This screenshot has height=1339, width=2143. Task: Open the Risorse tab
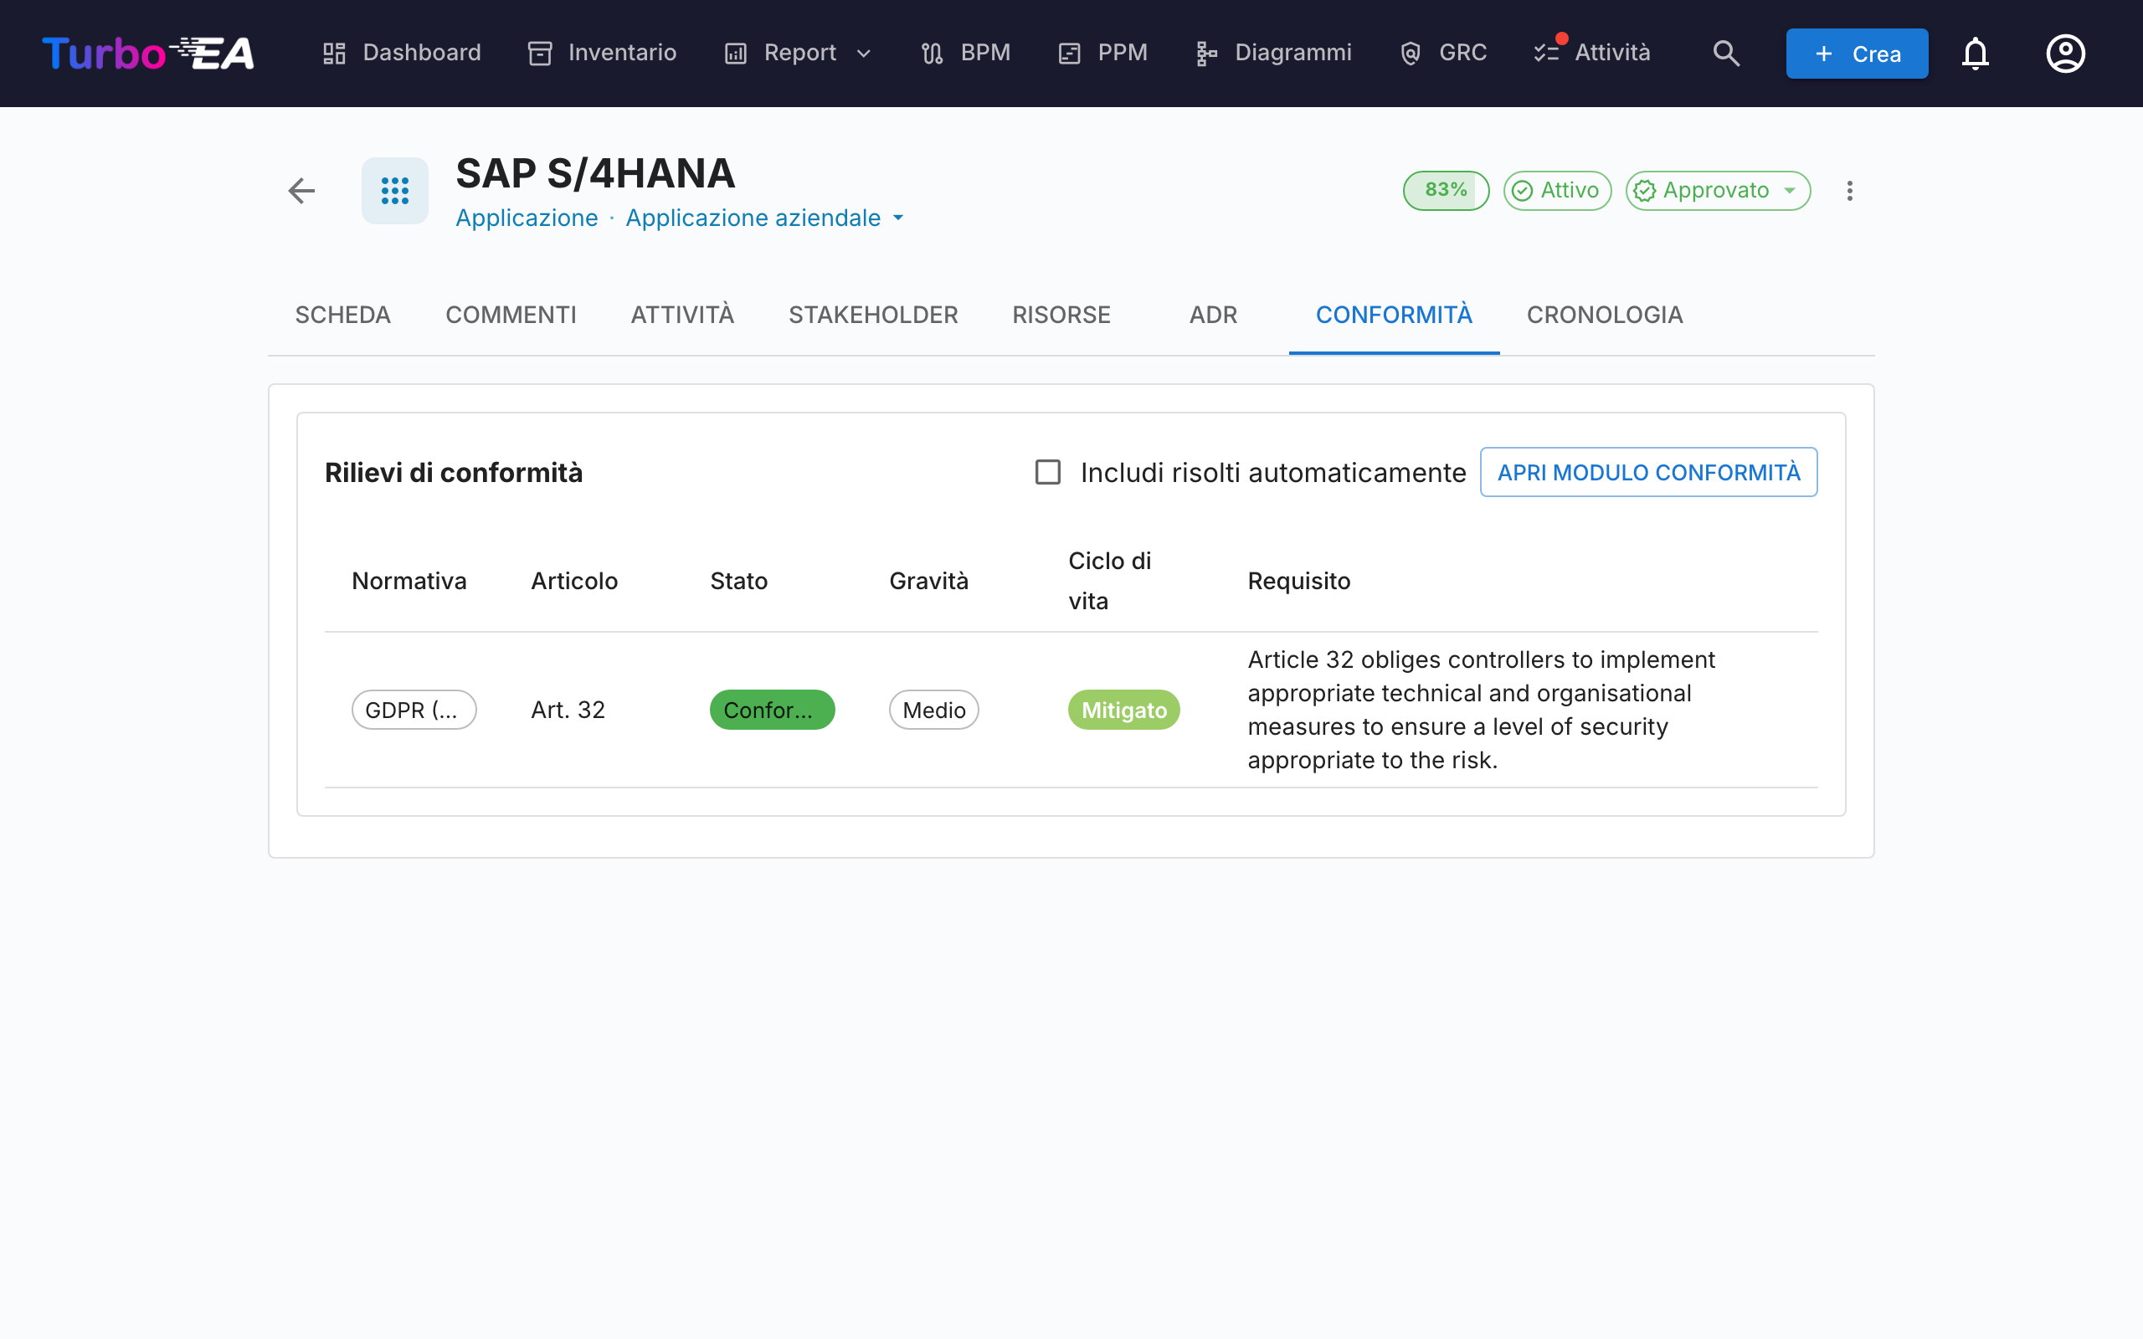tap(1061, 316)
